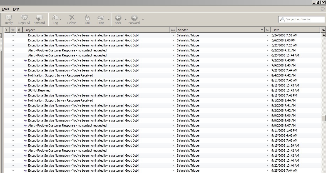Sort messages by Date column header
Viewport: 326px width, 173px height.
[295, 30]
